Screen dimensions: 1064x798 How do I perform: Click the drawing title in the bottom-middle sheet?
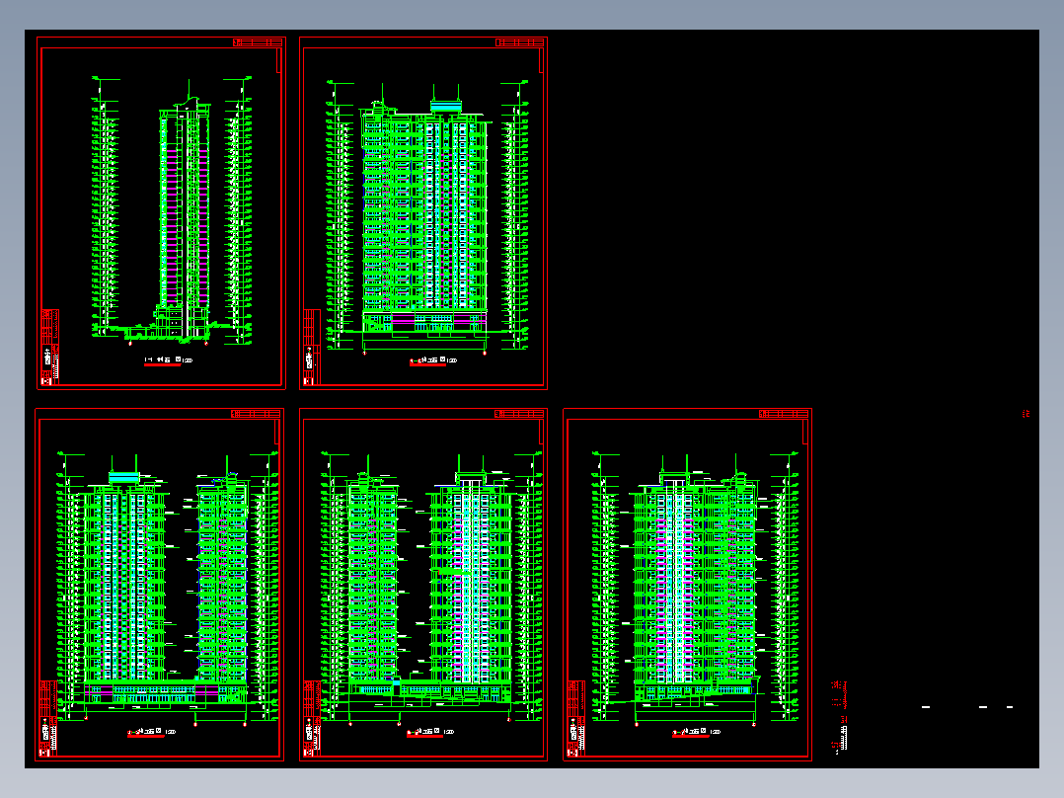tap(431, 732)
